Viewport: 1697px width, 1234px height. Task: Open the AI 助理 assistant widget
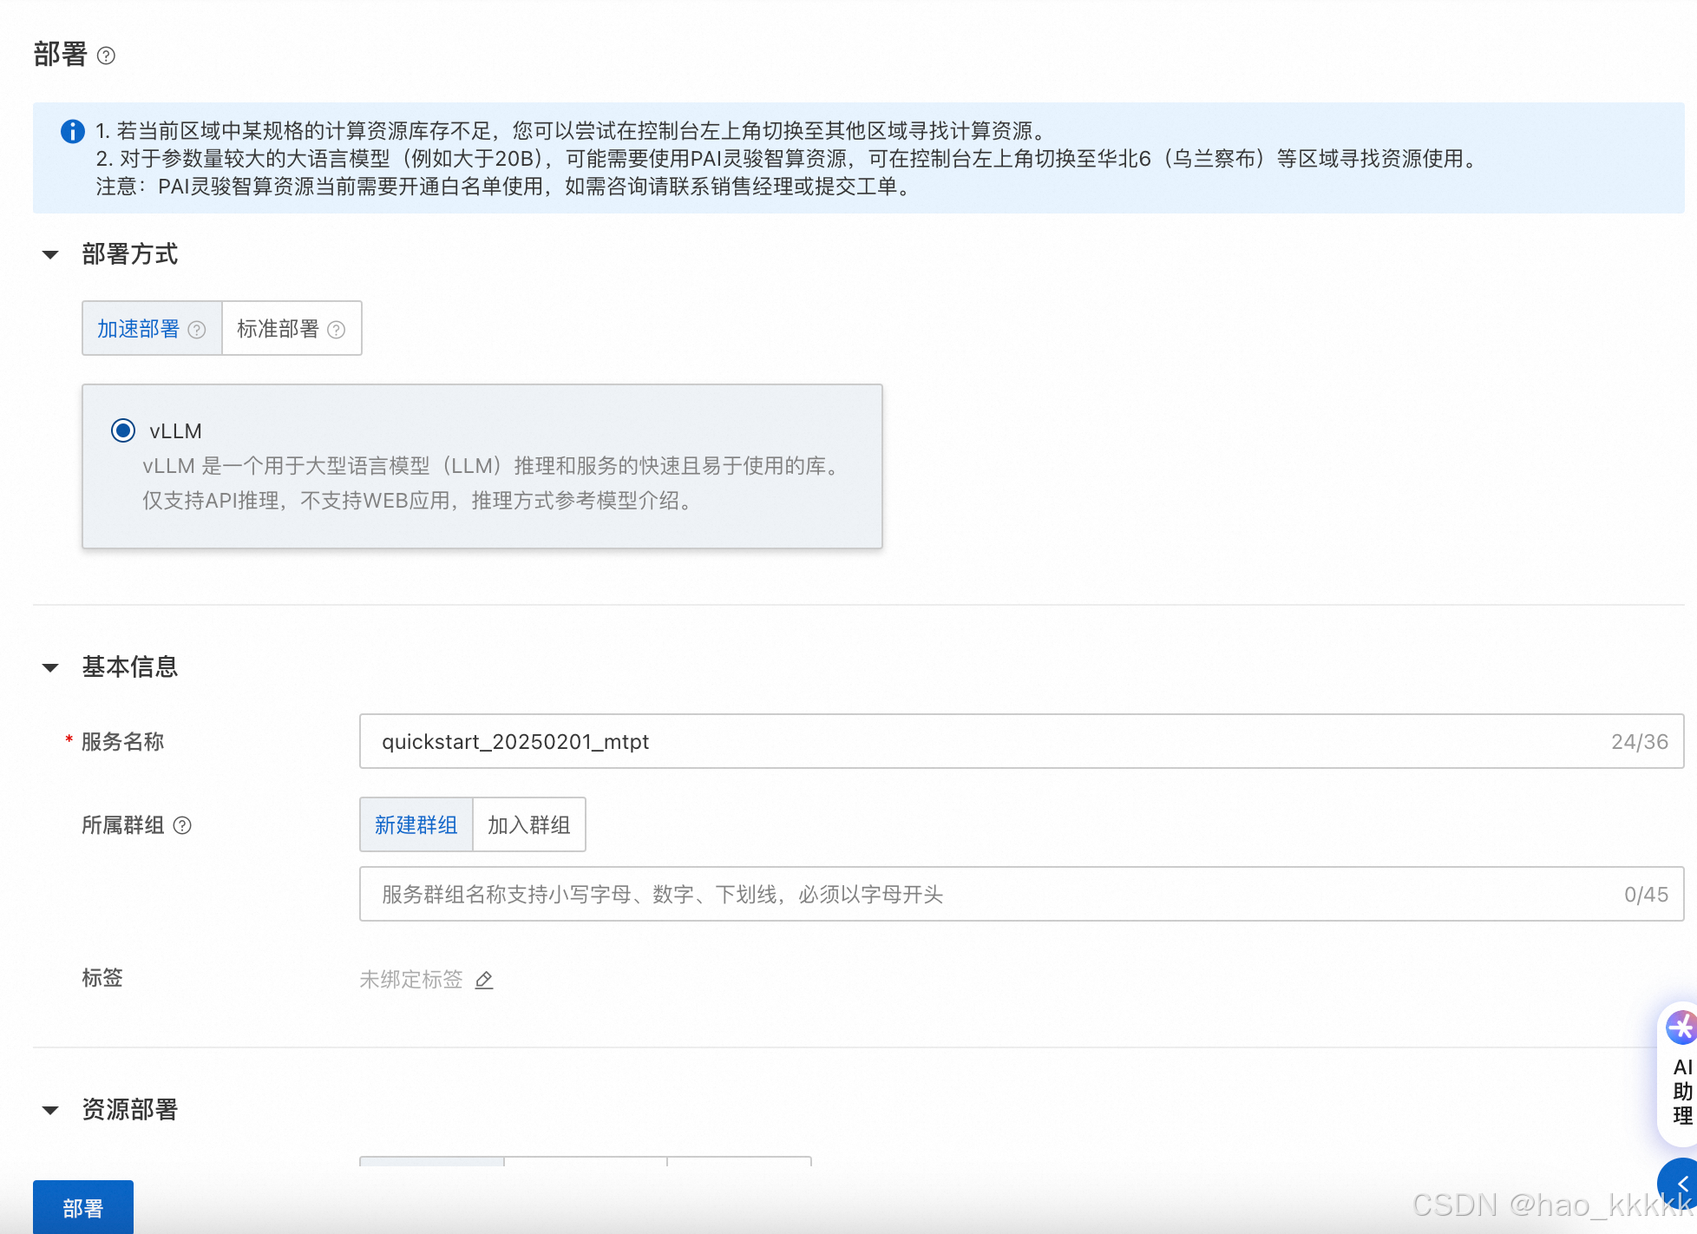coord(1680,1074)
